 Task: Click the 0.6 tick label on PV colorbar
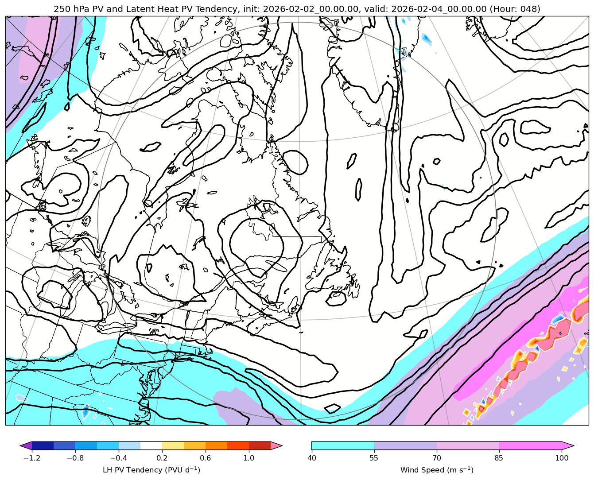point(206,458)
